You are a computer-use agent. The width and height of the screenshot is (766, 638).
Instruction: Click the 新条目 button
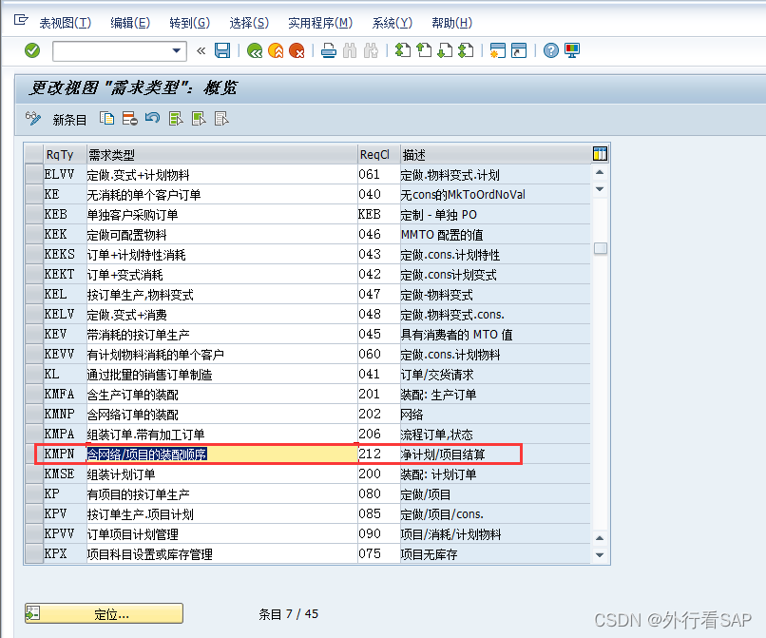coord(69,119)
